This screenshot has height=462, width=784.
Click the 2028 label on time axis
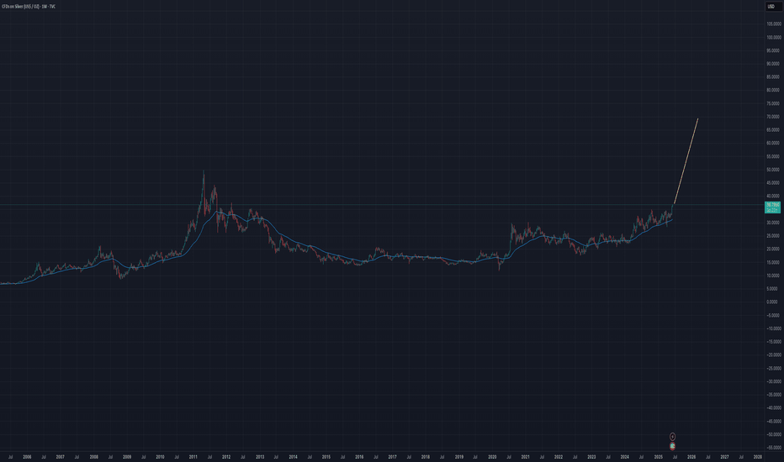[757, 457]
